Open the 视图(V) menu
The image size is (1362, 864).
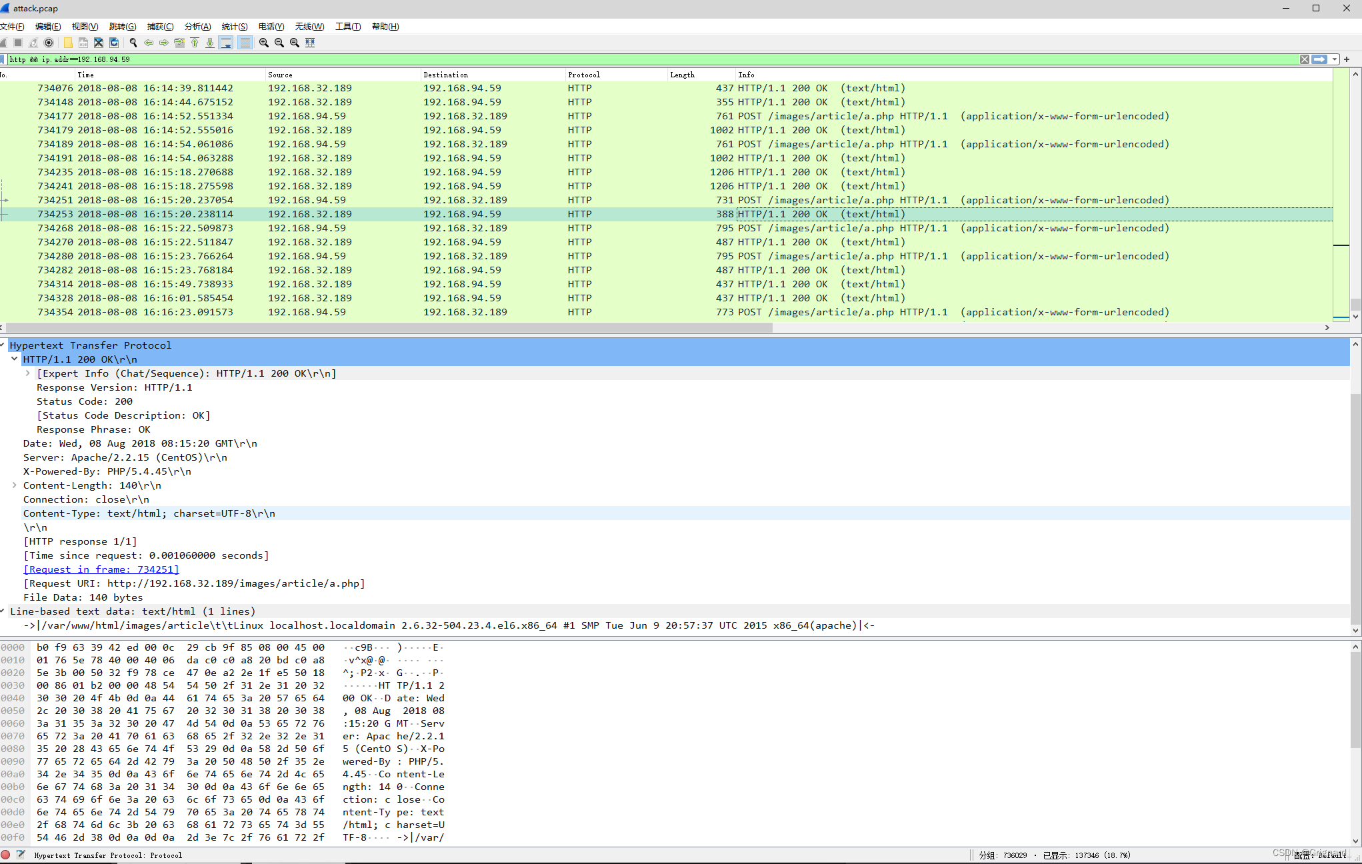tap(85, 27)
